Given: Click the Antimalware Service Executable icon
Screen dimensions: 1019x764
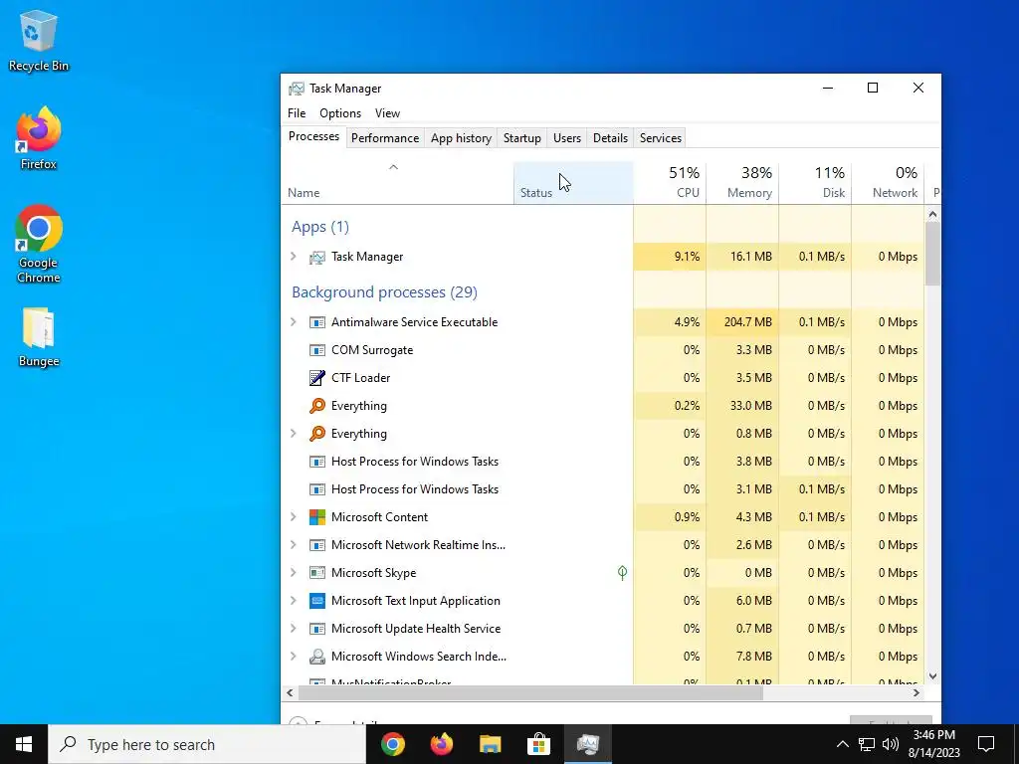Looking at the screenshot, I should pyautogui.click(x=317, y=322).
